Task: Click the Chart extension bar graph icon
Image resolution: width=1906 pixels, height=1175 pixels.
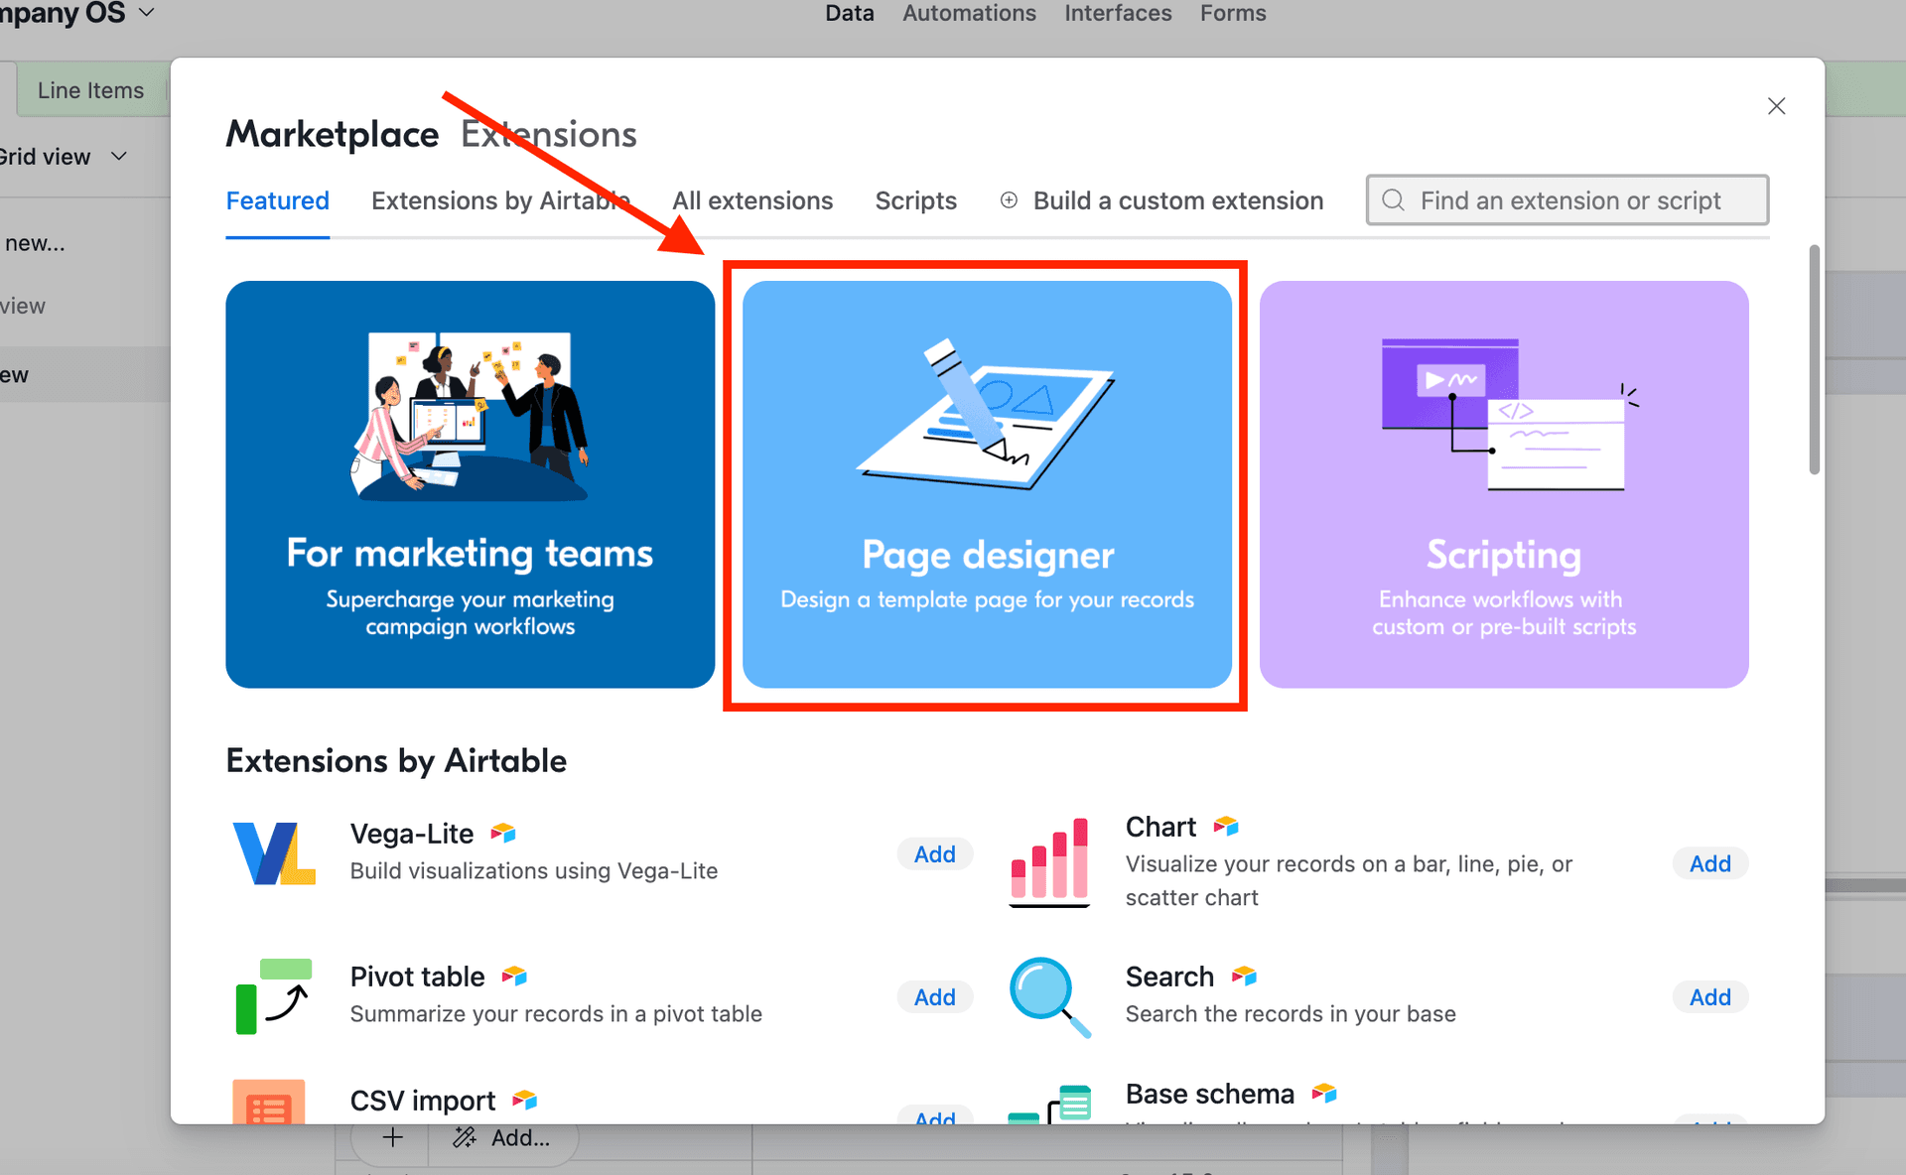Action: click(1048, 861)
